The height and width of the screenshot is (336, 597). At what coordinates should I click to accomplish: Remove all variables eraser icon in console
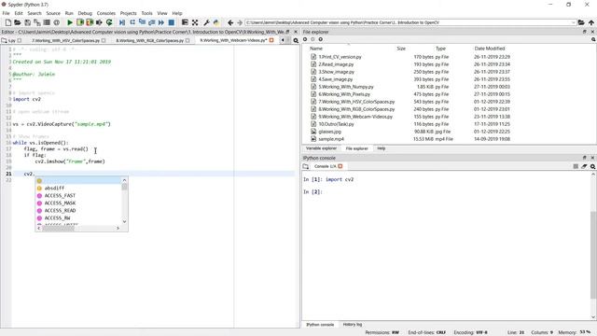click(x=584, y=166)
